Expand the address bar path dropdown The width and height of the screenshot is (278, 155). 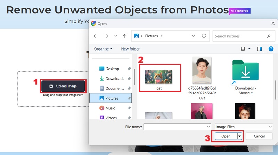[x=193, y=36]
